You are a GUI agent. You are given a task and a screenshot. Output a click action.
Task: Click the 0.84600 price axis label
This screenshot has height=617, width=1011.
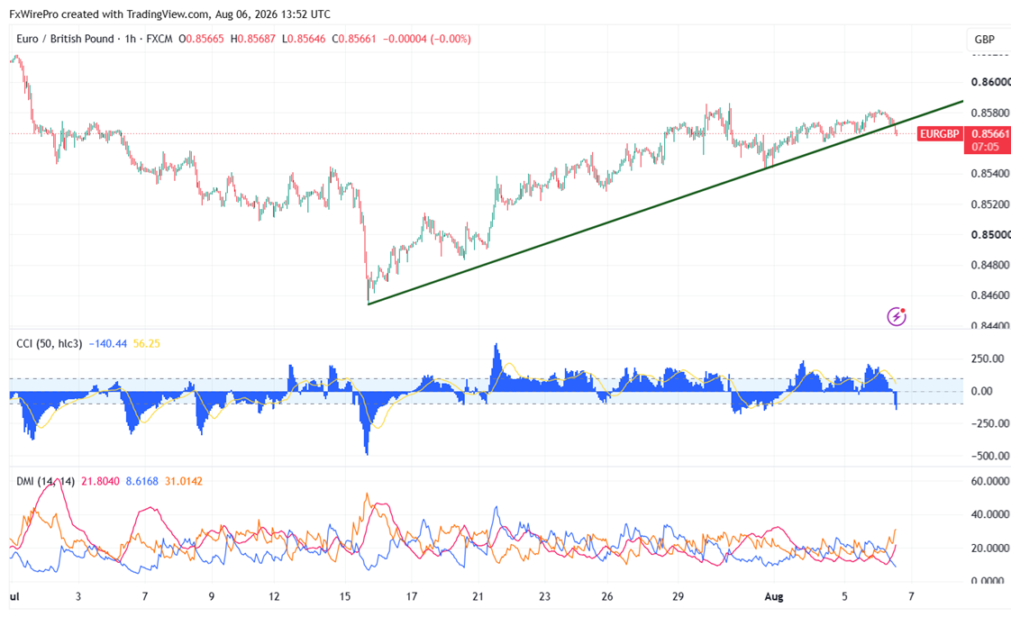(990, 295)
